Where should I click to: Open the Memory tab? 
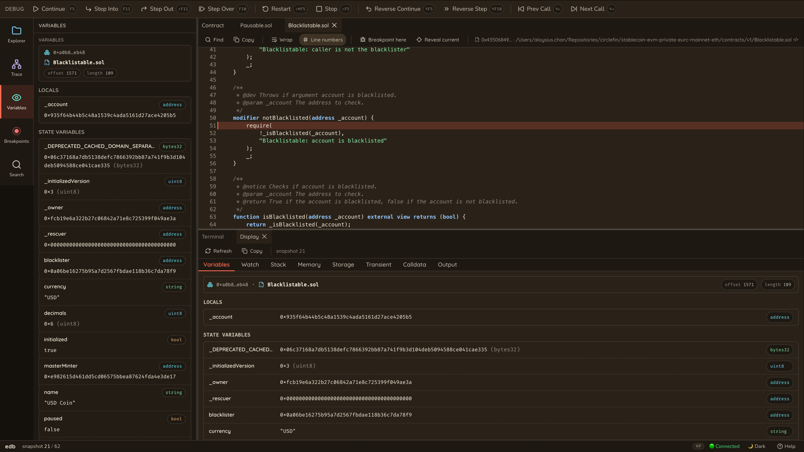coord(309,265)
